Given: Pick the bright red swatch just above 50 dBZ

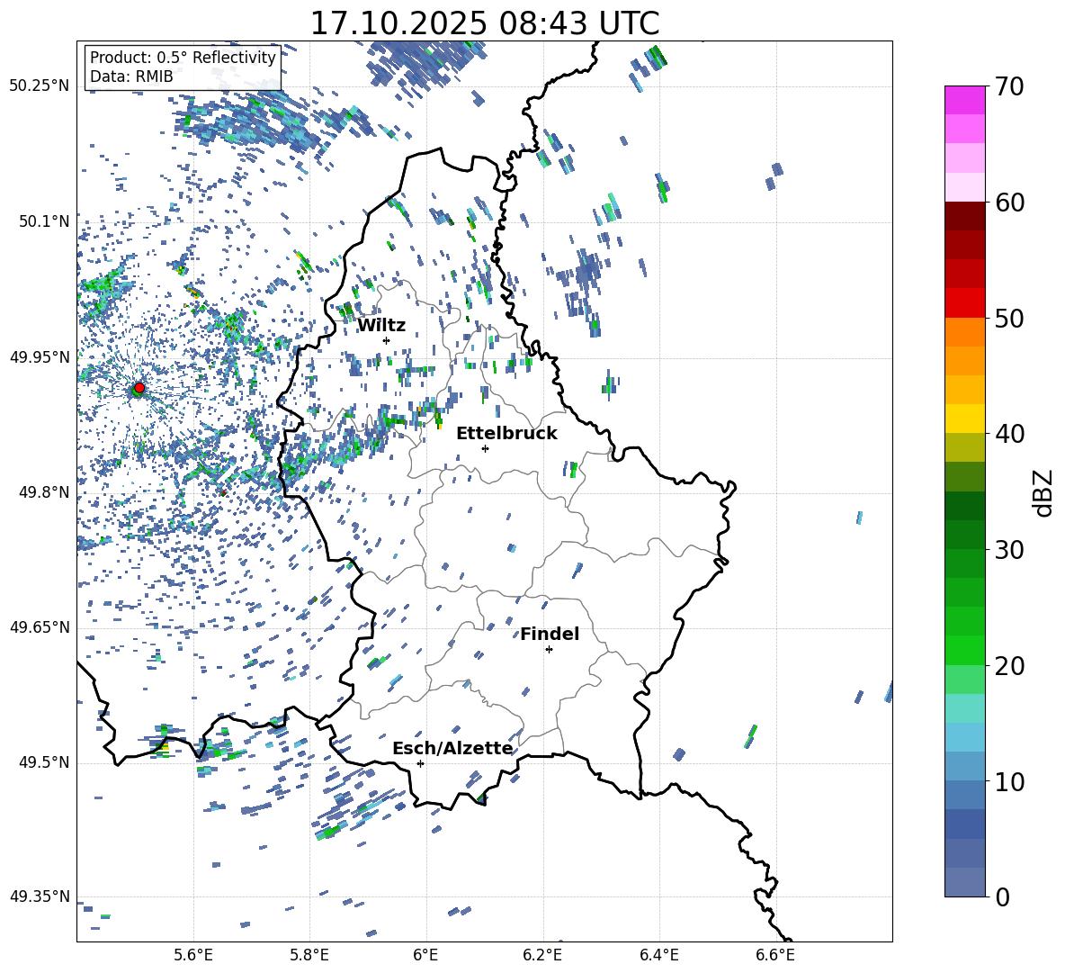Looking at the screenshot, I should (x=964, y=302).
